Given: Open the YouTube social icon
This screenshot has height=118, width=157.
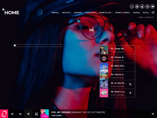Looking at the screenshot, I should (x=153, y=6).
